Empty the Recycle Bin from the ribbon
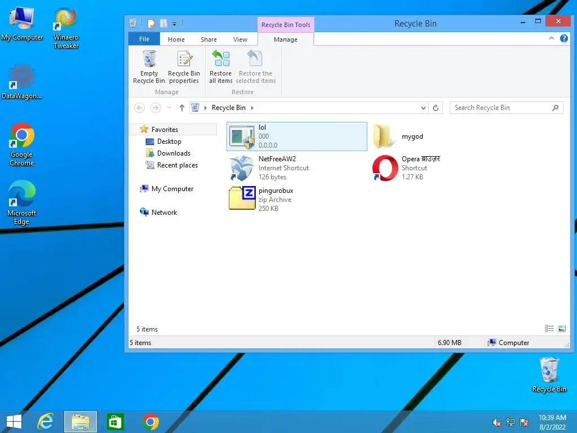 [149, 67]
